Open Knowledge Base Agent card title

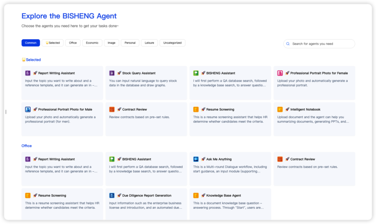(224, 195)
